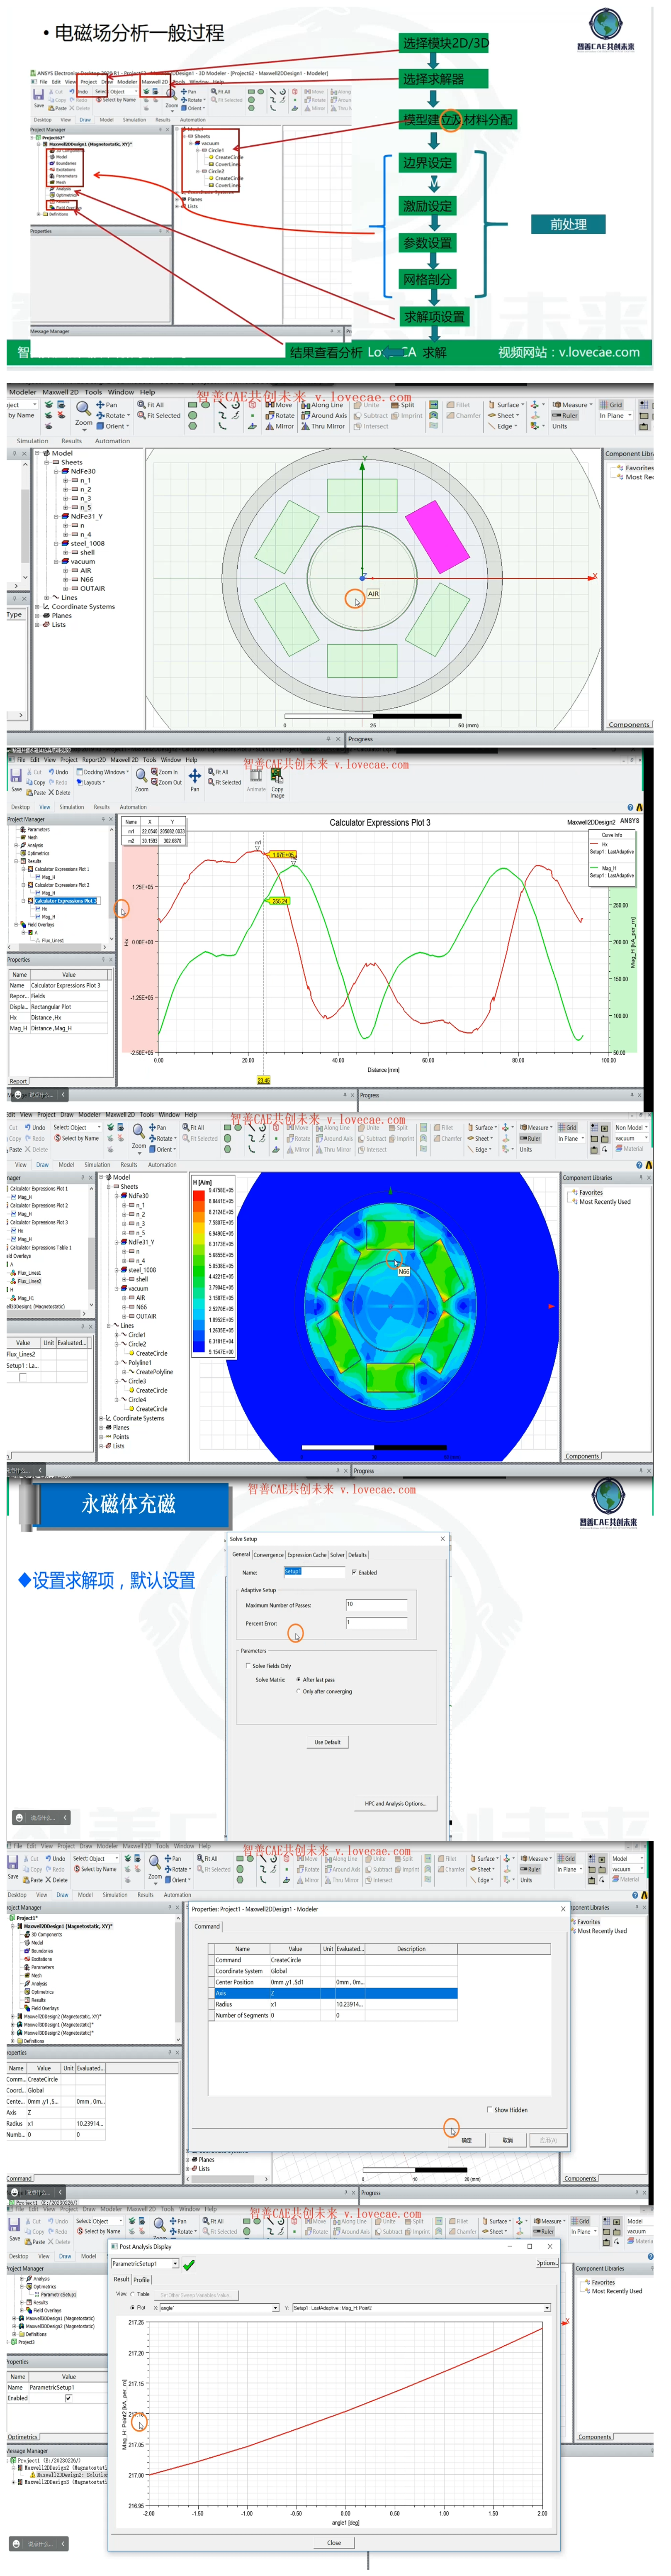This screenshot has height=2576, width=671.
Task: Expand the Polyline1 node in the model tree
Action: pos(117,1363)
